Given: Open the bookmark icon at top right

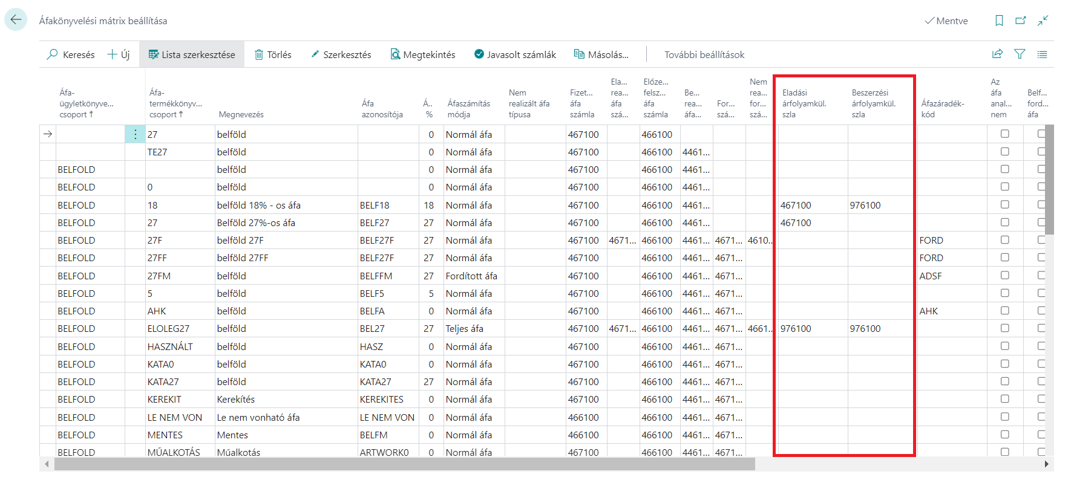Looking at the screenshot, I should point(999,21).
